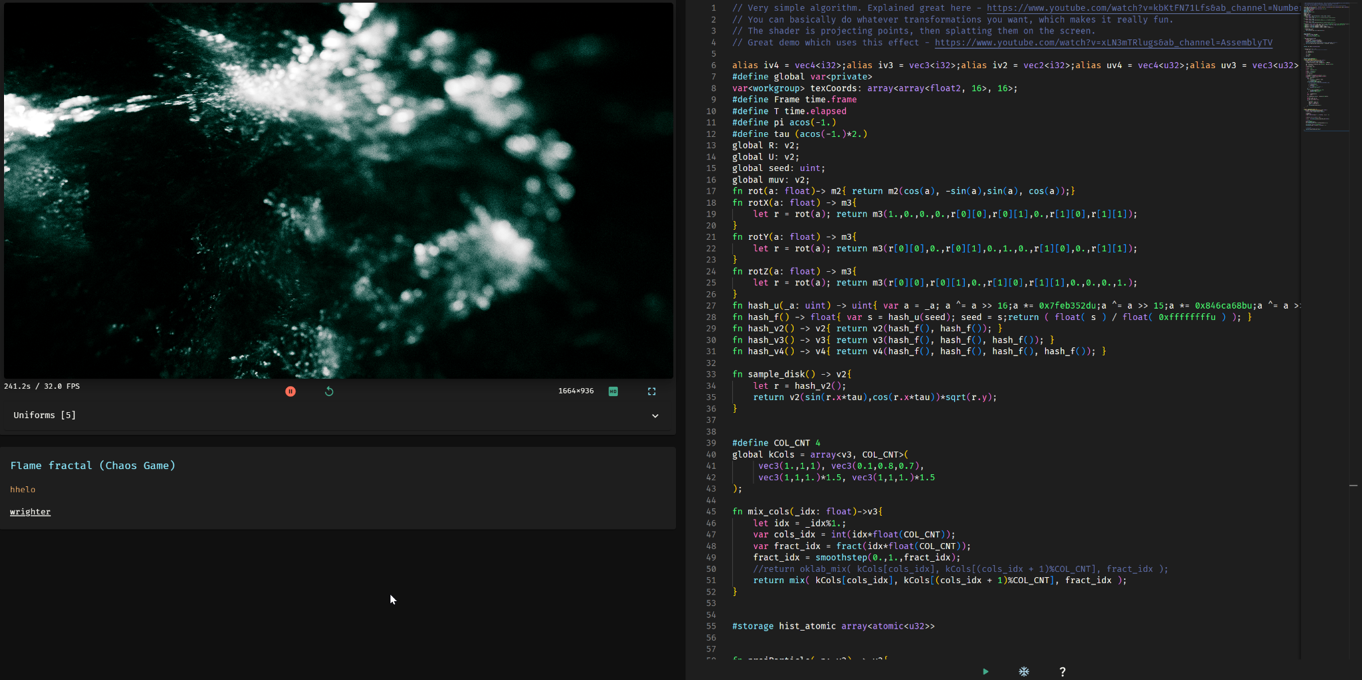Enter fullscreen preview mode

point(652,391)
